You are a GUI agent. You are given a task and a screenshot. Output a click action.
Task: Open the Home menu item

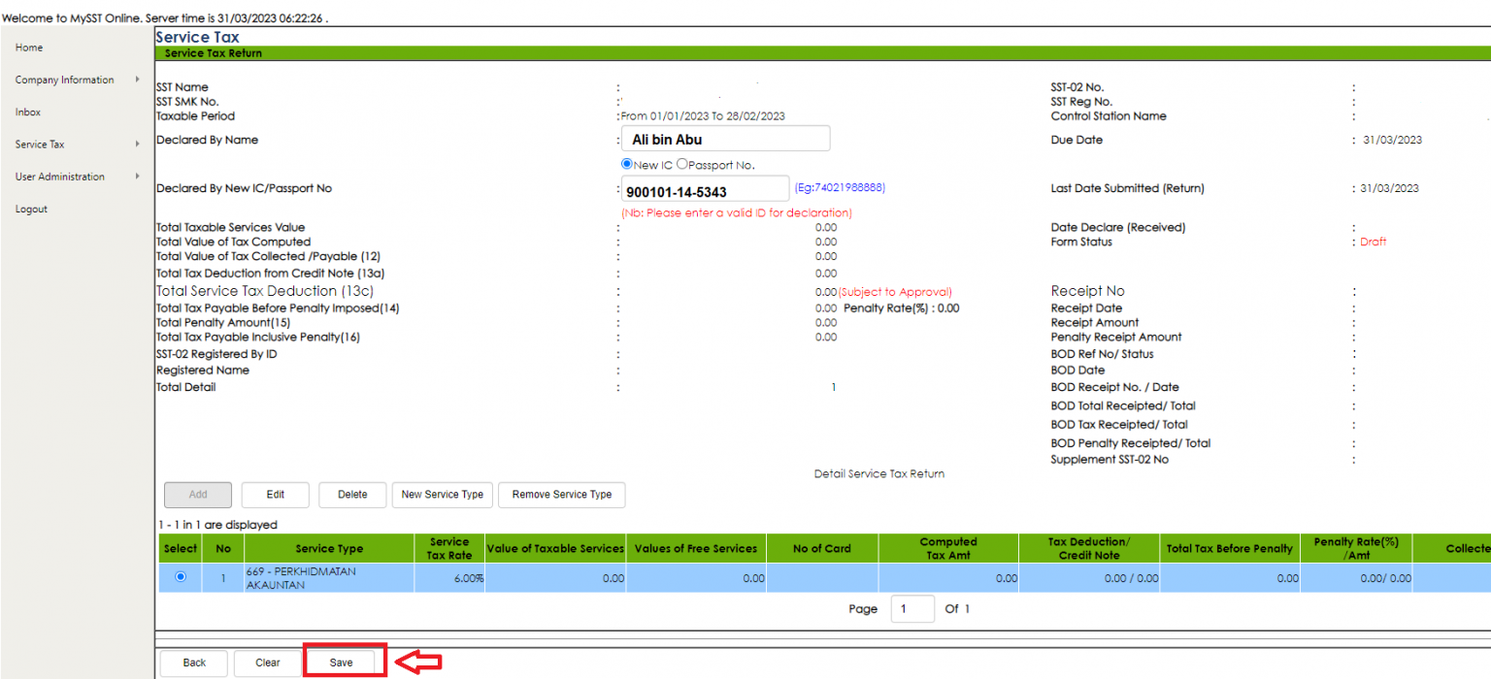tap(29, 48)
